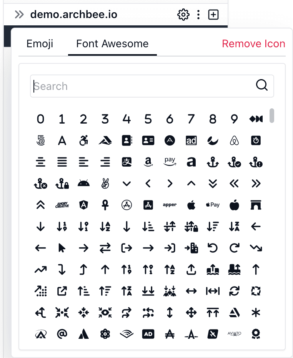Screen dimensions: 293x358
Task: Choose the four-way move arrows icon
Action: click(191, 312)
